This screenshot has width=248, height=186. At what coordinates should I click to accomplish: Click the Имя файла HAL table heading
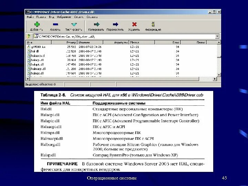point(55,103)
